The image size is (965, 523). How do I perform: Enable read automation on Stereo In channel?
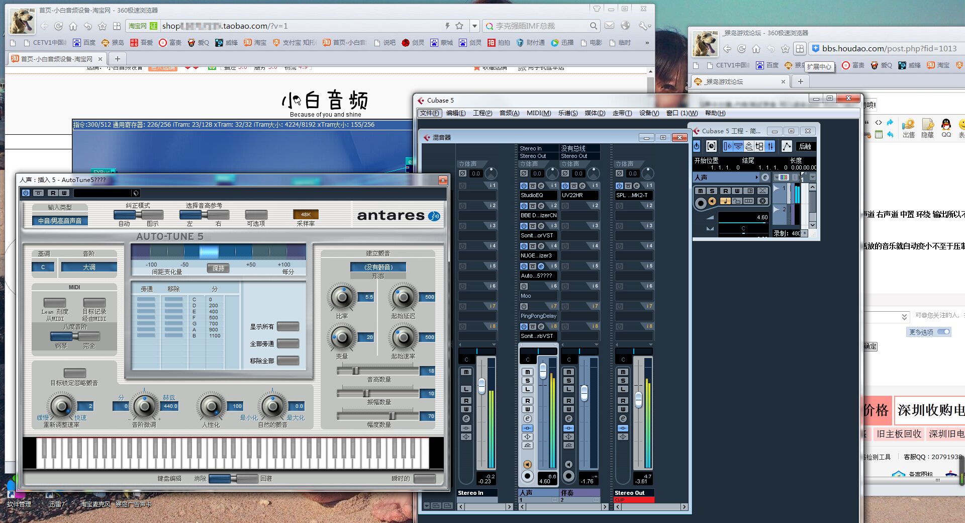point(466,401)
